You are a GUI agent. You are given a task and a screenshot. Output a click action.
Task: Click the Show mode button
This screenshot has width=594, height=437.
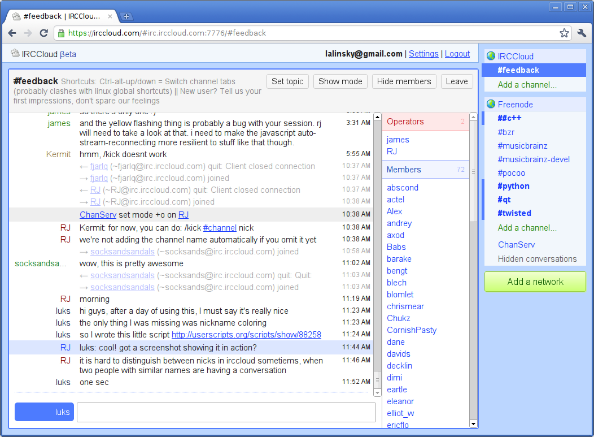click(x=340, y=81)
